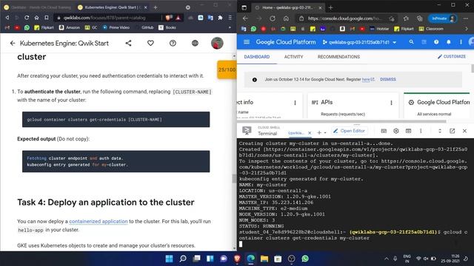Image resolution: width=474 pixels, height=266 pixels.
Task: Click the Google Cloud search icon
Action: pyautogui.click(x=412, y=42)
